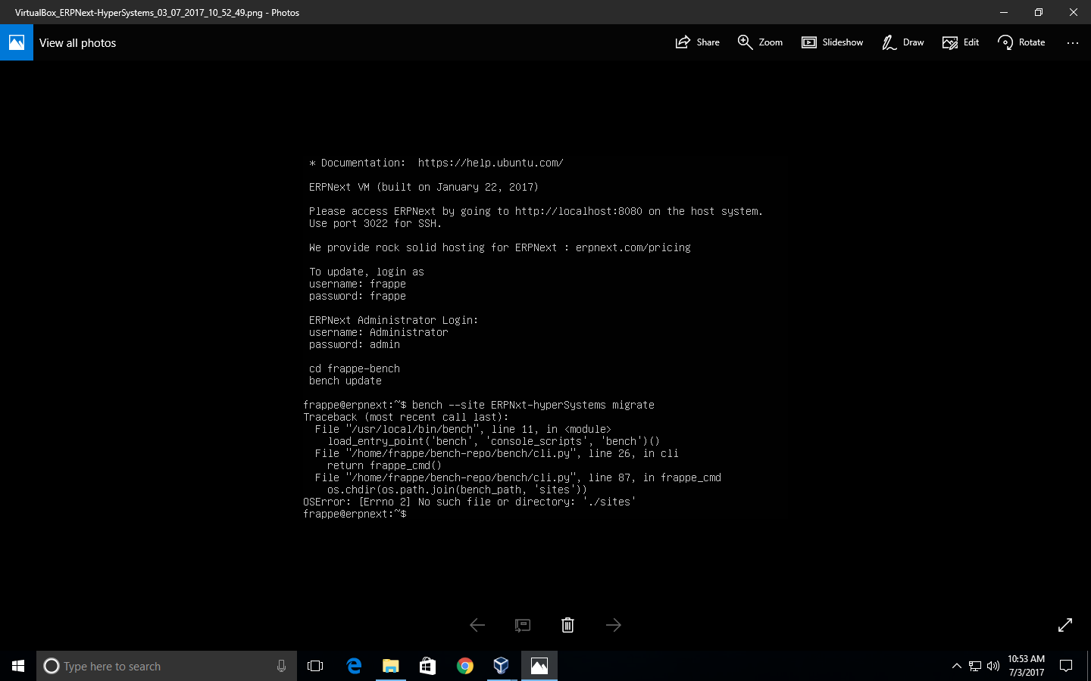Activate Cortana microphone icon
The width and height of the screenshot is (1091, 681).
point(281,666)
